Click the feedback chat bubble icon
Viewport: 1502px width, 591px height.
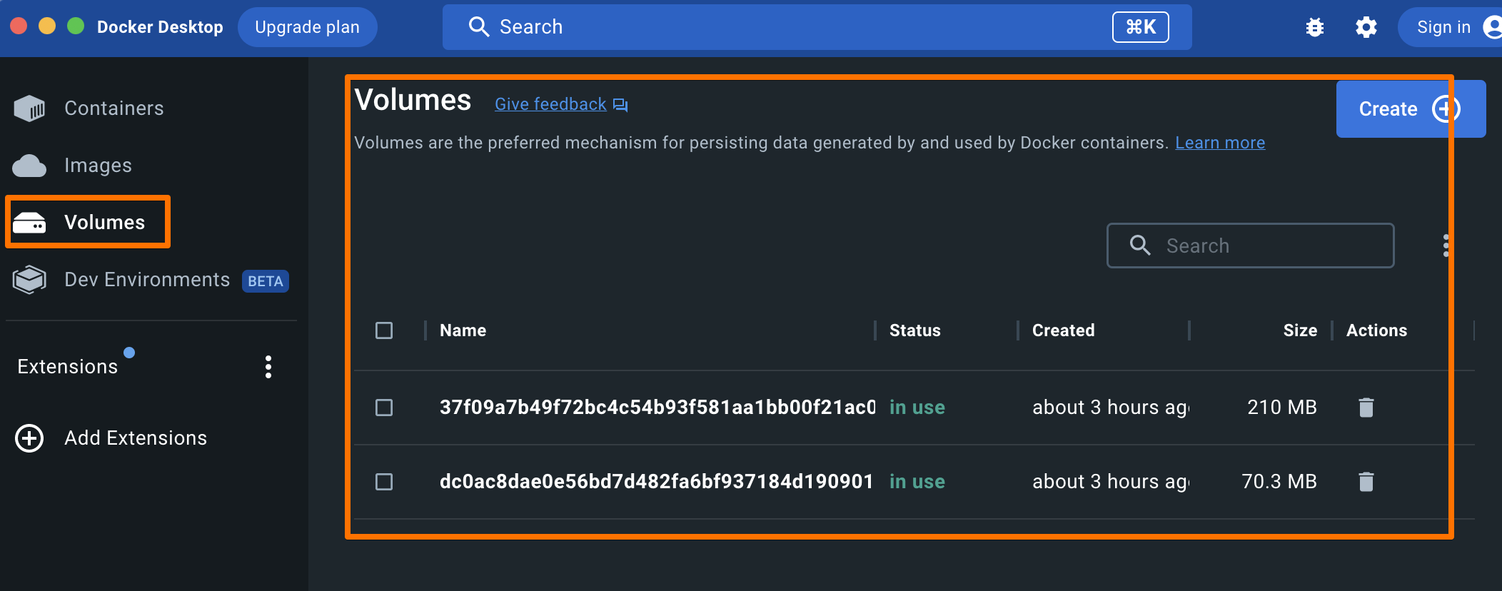[620, 106]
